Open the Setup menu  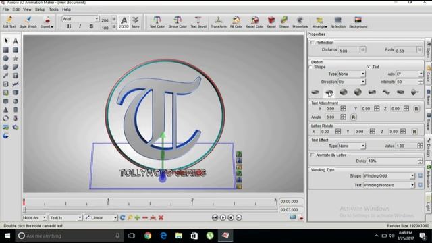click(40, 9)
